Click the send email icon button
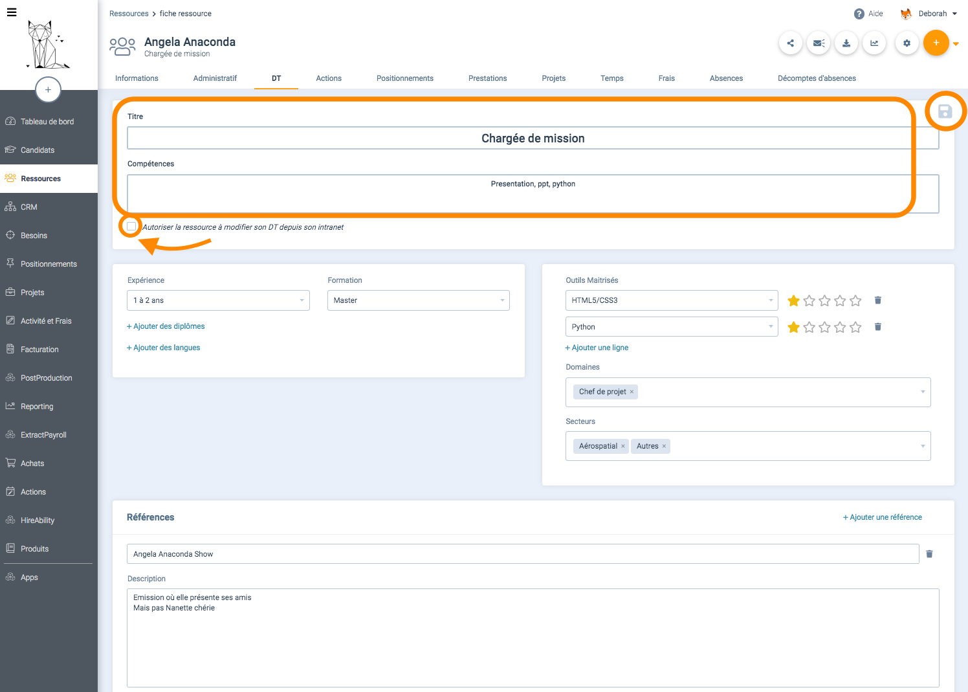The width and height of the screenshot is (968, 692). click(x=819, y=43)
